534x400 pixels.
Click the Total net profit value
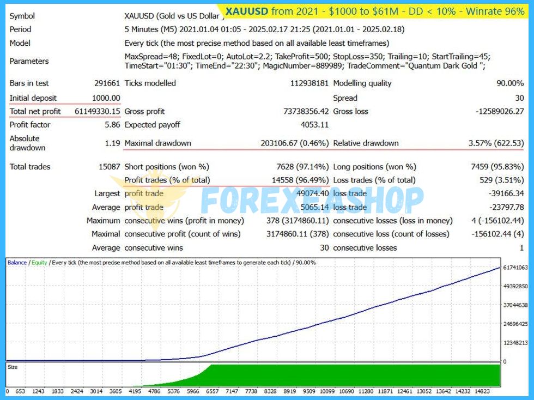pyautogui.click(x=97, y=111)
